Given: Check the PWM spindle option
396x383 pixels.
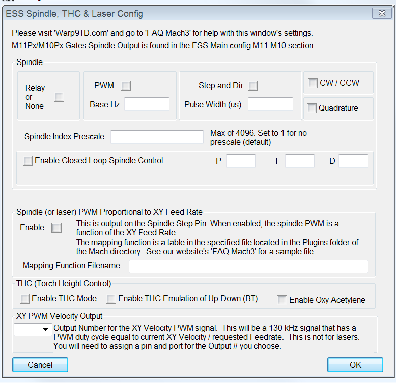Looking at the screenshot, I should 126,86.
